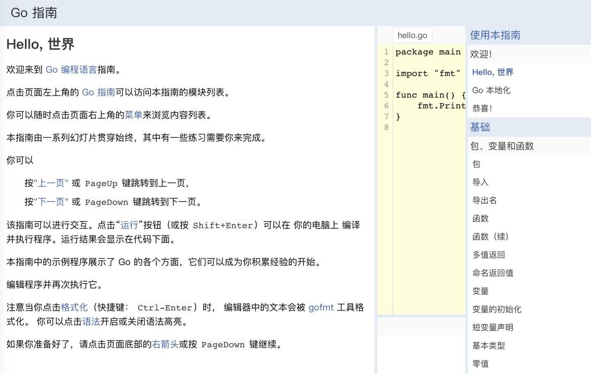Open the 菜单 content list link

pos(133,115)
